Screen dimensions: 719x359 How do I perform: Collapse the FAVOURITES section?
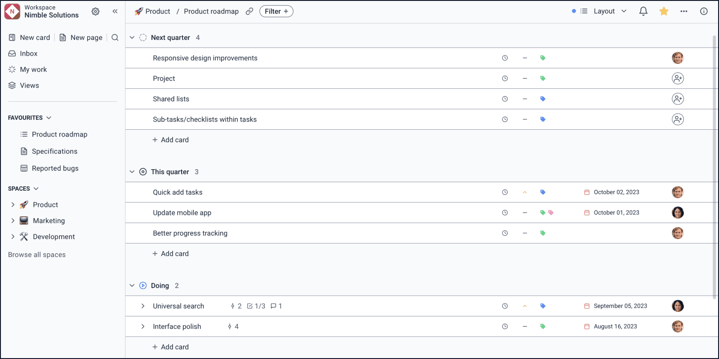pos(49,118)
